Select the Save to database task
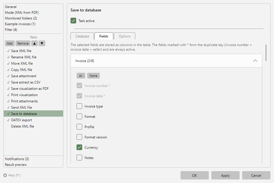 [33, 114]
